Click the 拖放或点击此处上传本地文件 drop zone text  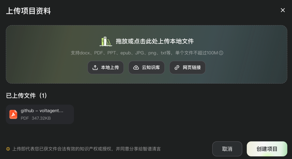pos(155,41)
